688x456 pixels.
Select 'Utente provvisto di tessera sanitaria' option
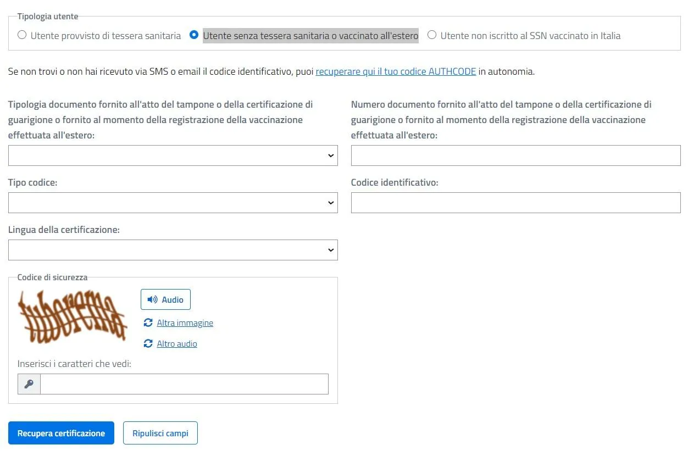tap(22, 35)
